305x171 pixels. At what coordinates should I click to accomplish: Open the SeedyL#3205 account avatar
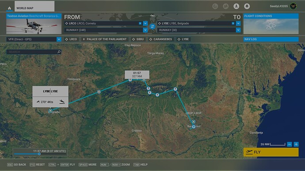[293, 6]
